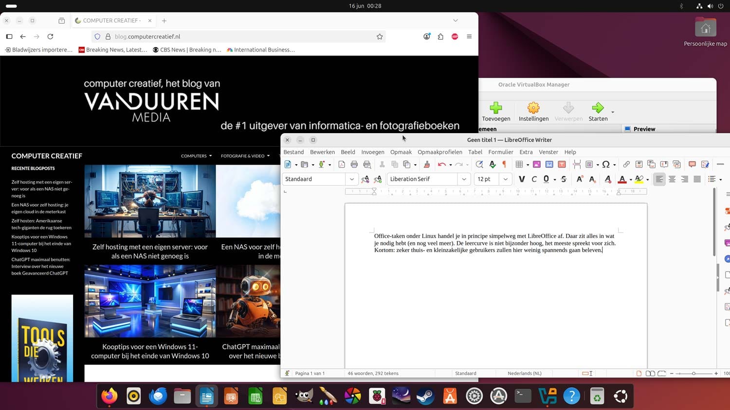Apply subscript formatting in Writer
Screen dimensions: 730x410
tap(592, 179)
